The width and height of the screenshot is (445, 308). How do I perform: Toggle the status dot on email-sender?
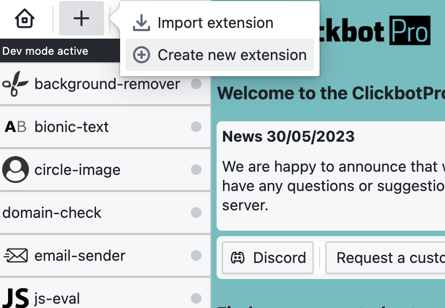coord(196,255)
